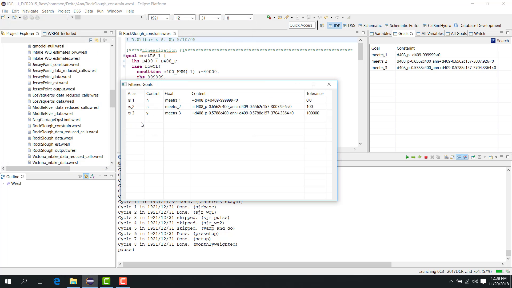The height and width of the screenshot is (288, 512).
Task: Click the grey Remove Launch X icon
Action: (x=432, y=157)
